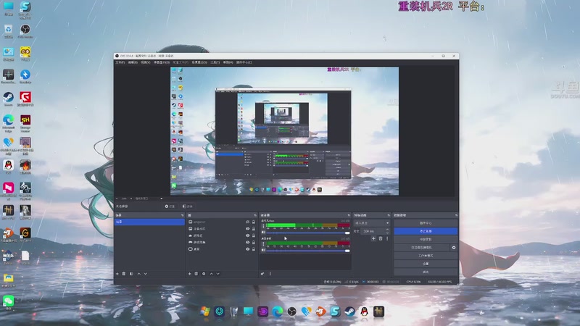Open Scene Transitions three-dot properties menu
Viewport: 580px width, 326px height.
(x=387, y=239)
